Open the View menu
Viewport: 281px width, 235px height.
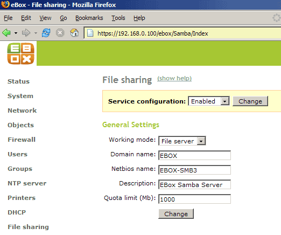point(45,18)
